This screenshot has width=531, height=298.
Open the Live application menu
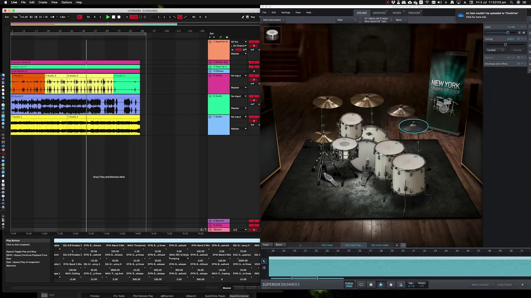pyautogui.click(x=14, y=2)
